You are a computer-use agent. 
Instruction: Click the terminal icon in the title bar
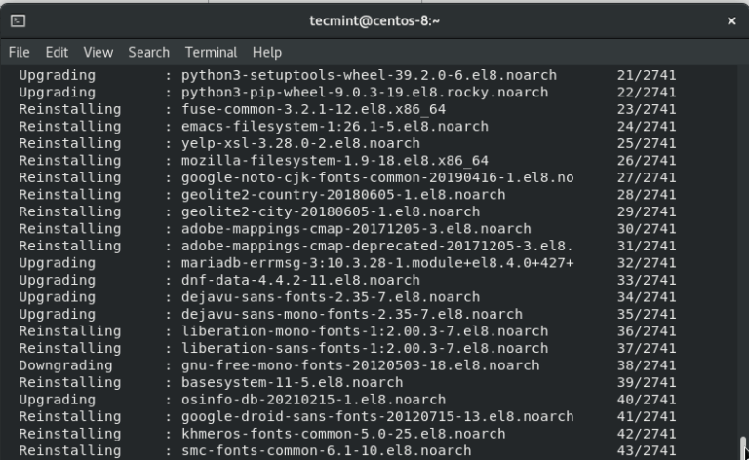click(x=19, y=19)
